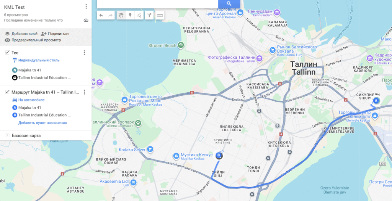Click the map search input field
This screenshot has height=201, width=392.
point(157,3)
